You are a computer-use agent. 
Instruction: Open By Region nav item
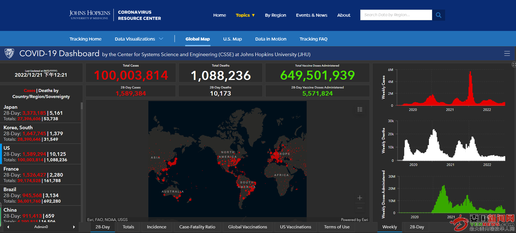pos(275,15)
